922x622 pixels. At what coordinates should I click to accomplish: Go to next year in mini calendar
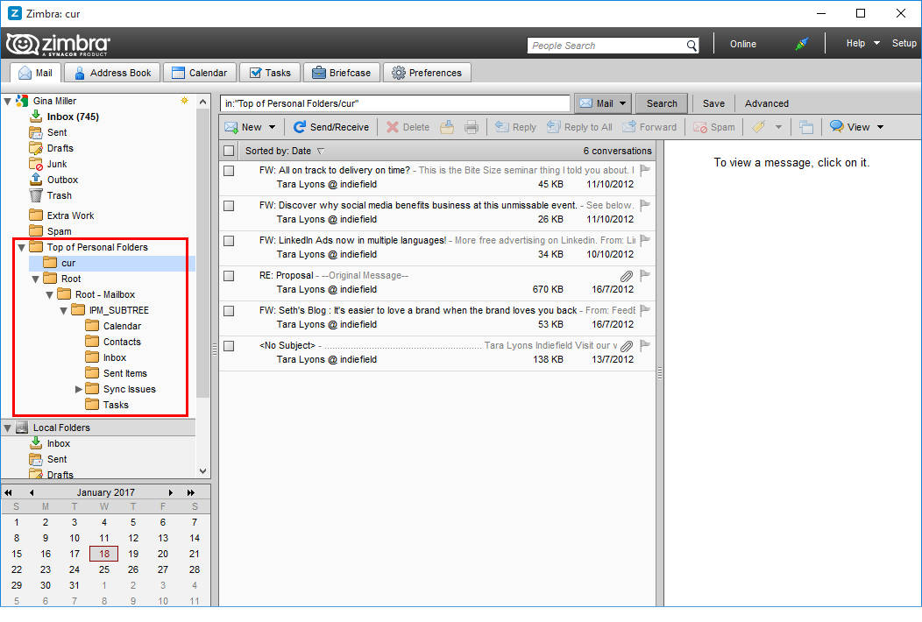coord(191,492)
